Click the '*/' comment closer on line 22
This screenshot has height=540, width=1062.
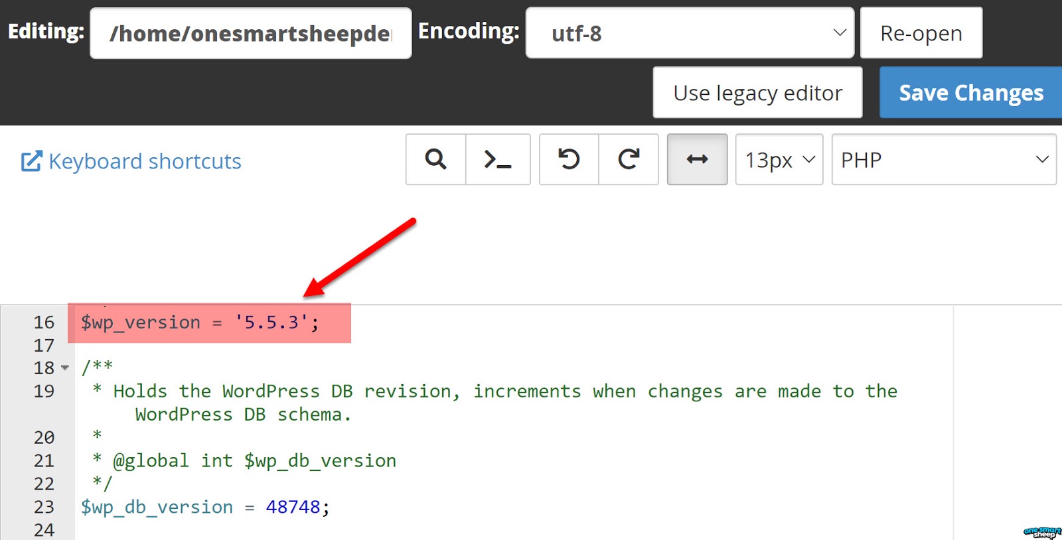click(x=103, y=483)
